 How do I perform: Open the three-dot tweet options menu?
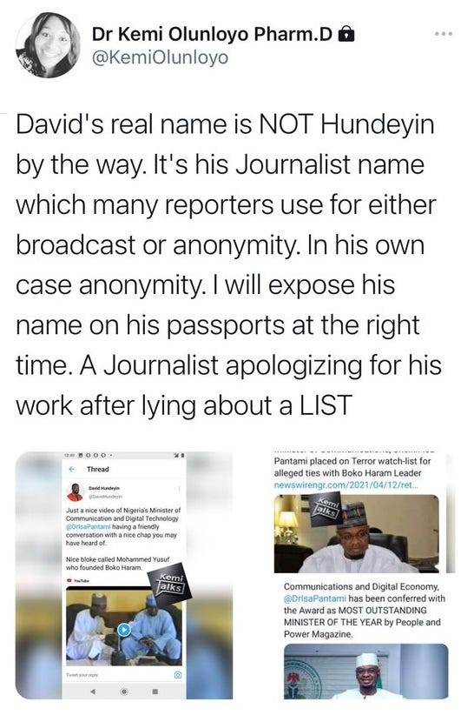pos(444,34)
